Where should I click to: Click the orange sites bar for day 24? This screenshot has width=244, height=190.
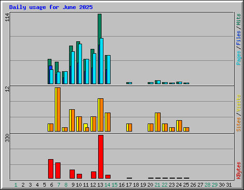[180, 126]
